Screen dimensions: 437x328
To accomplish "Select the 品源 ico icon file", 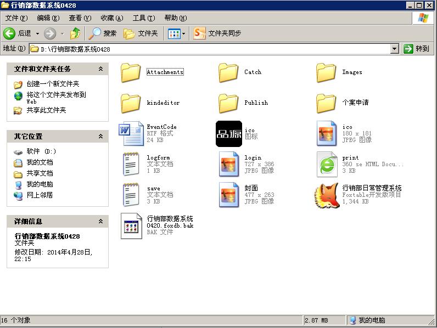I will click(x=229, y=134).
